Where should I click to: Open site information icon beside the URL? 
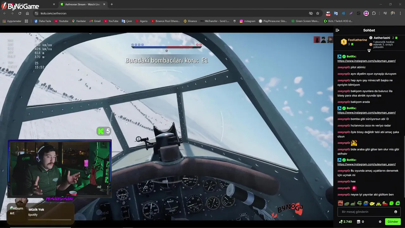click(x=36, y=13)
